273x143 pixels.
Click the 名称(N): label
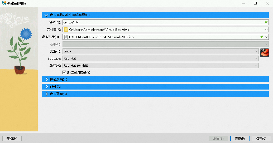(55, 22)
